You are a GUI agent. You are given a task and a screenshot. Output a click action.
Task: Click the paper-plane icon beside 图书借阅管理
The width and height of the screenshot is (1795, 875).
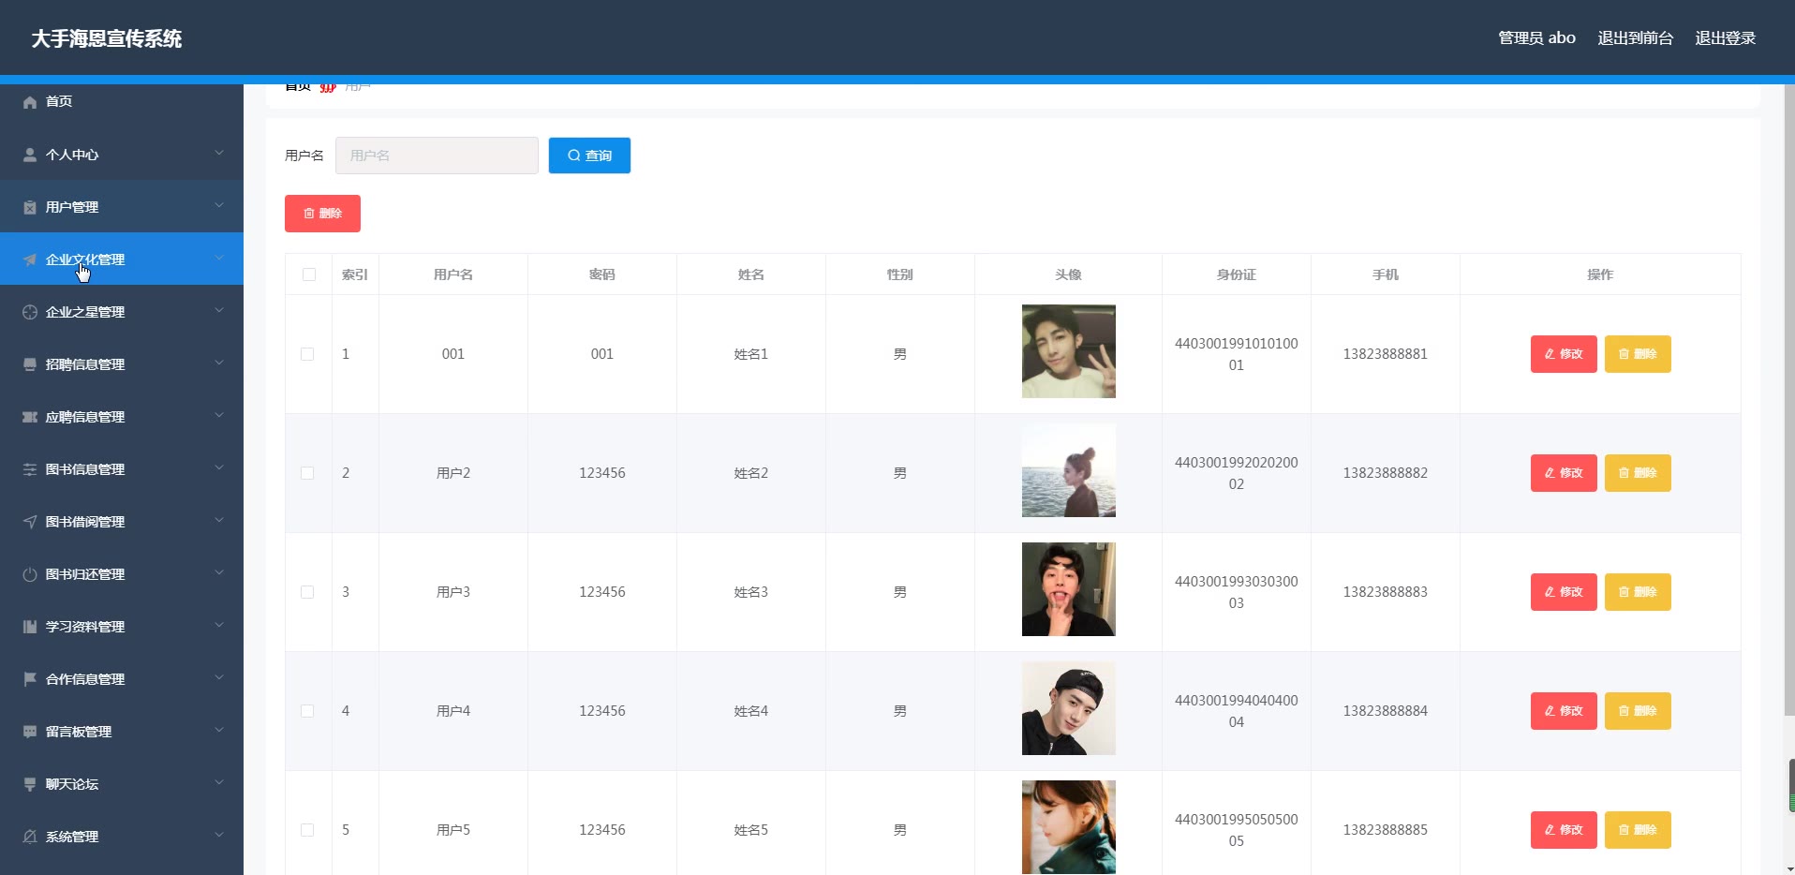point(30,522)
